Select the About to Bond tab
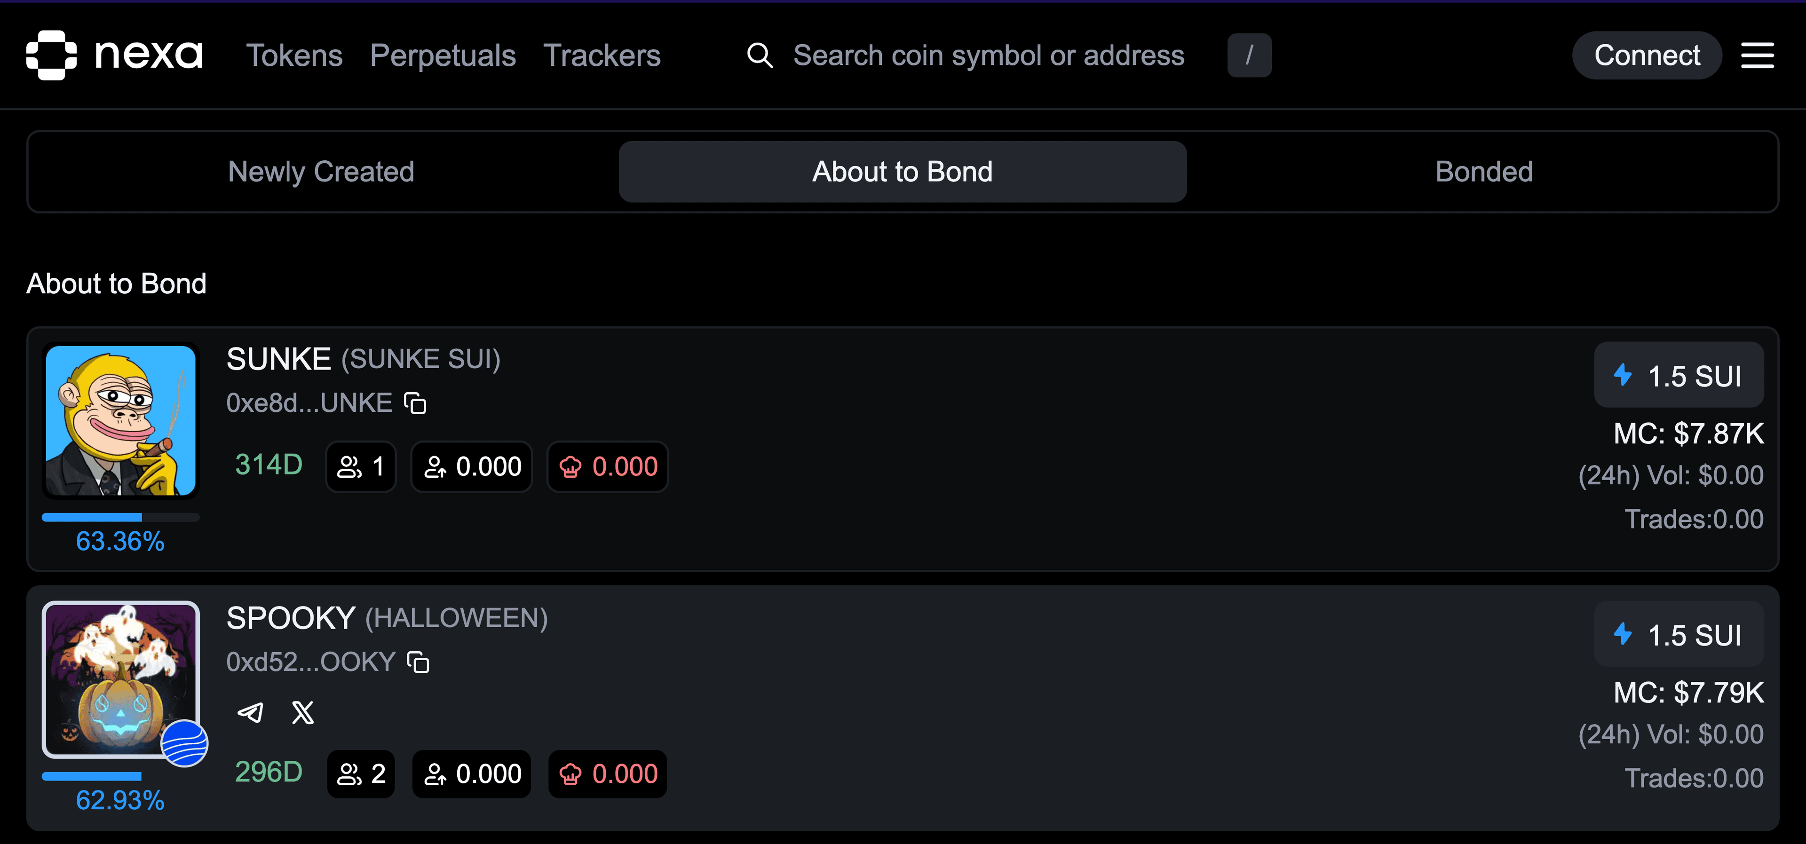 (903, 172)
